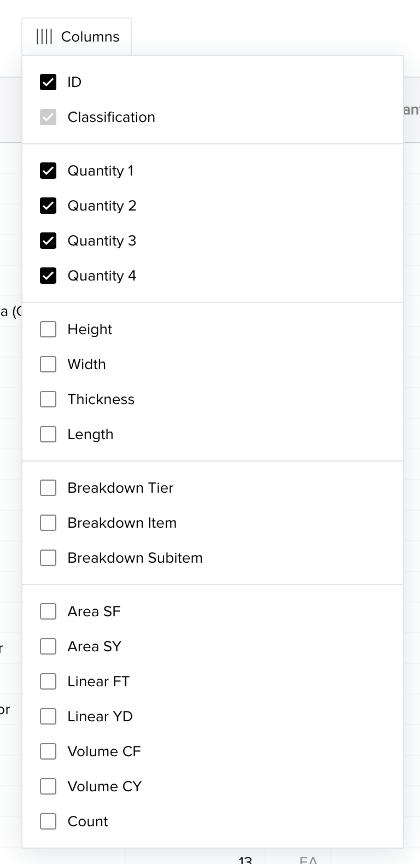This screenshot has height=864, width=420.
Task: Uncheck the Quantity 1 column
Action: coord(48,171)
